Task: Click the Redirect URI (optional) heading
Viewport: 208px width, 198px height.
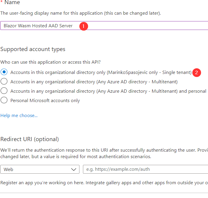Action: pos(30,139)
